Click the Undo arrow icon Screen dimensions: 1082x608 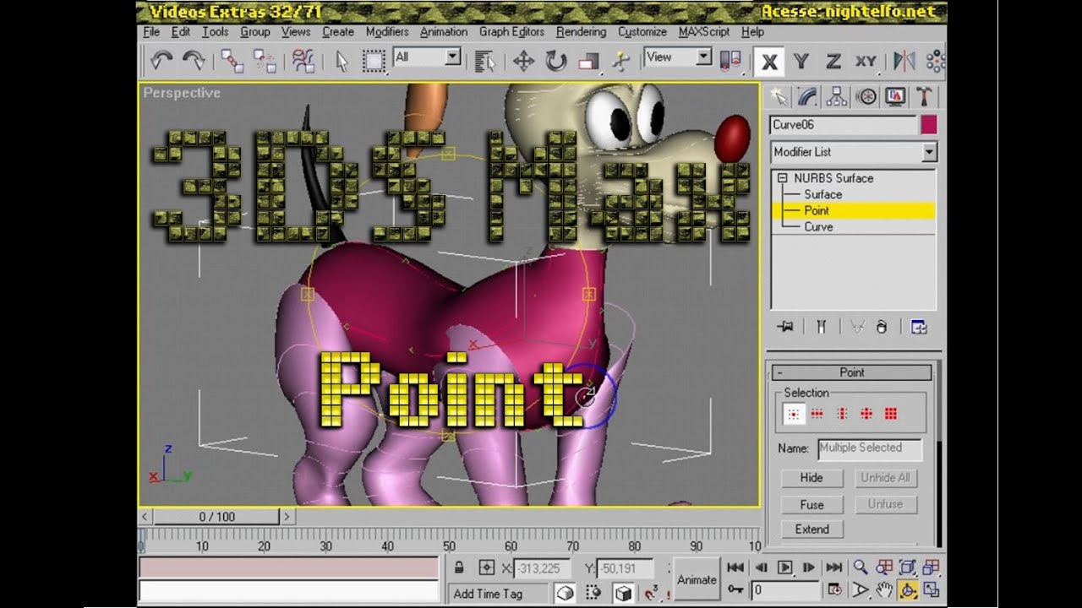point(161,60)
